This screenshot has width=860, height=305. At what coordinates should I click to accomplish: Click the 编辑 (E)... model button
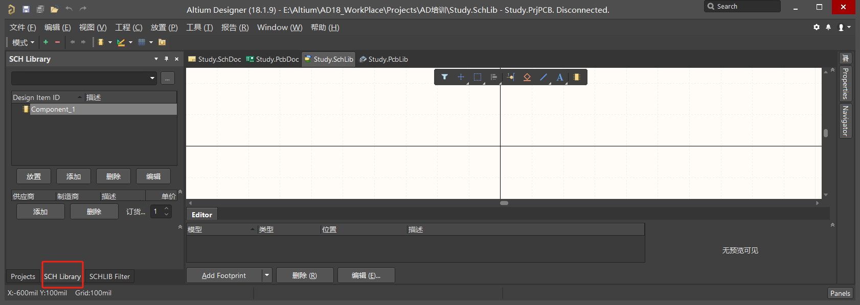366,275
